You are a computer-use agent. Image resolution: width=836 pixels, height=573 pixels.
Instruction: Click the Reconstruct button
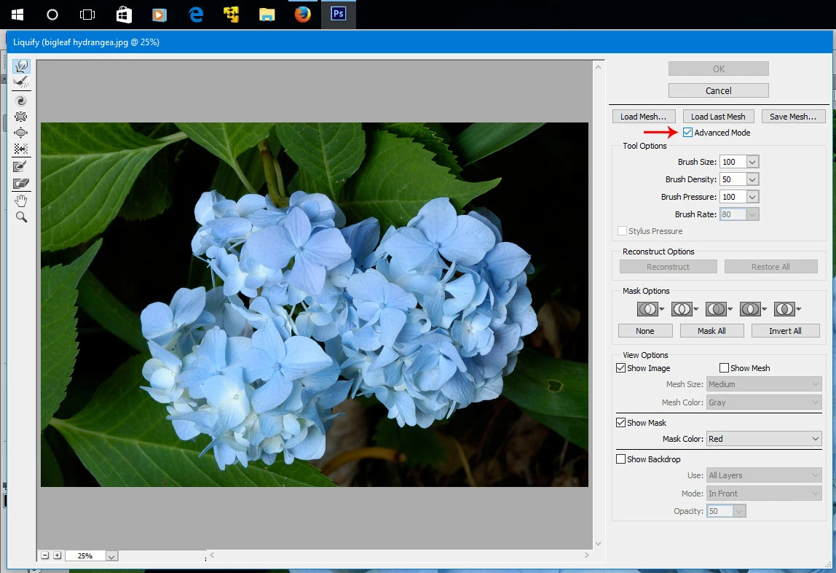[x=668, y=267]
